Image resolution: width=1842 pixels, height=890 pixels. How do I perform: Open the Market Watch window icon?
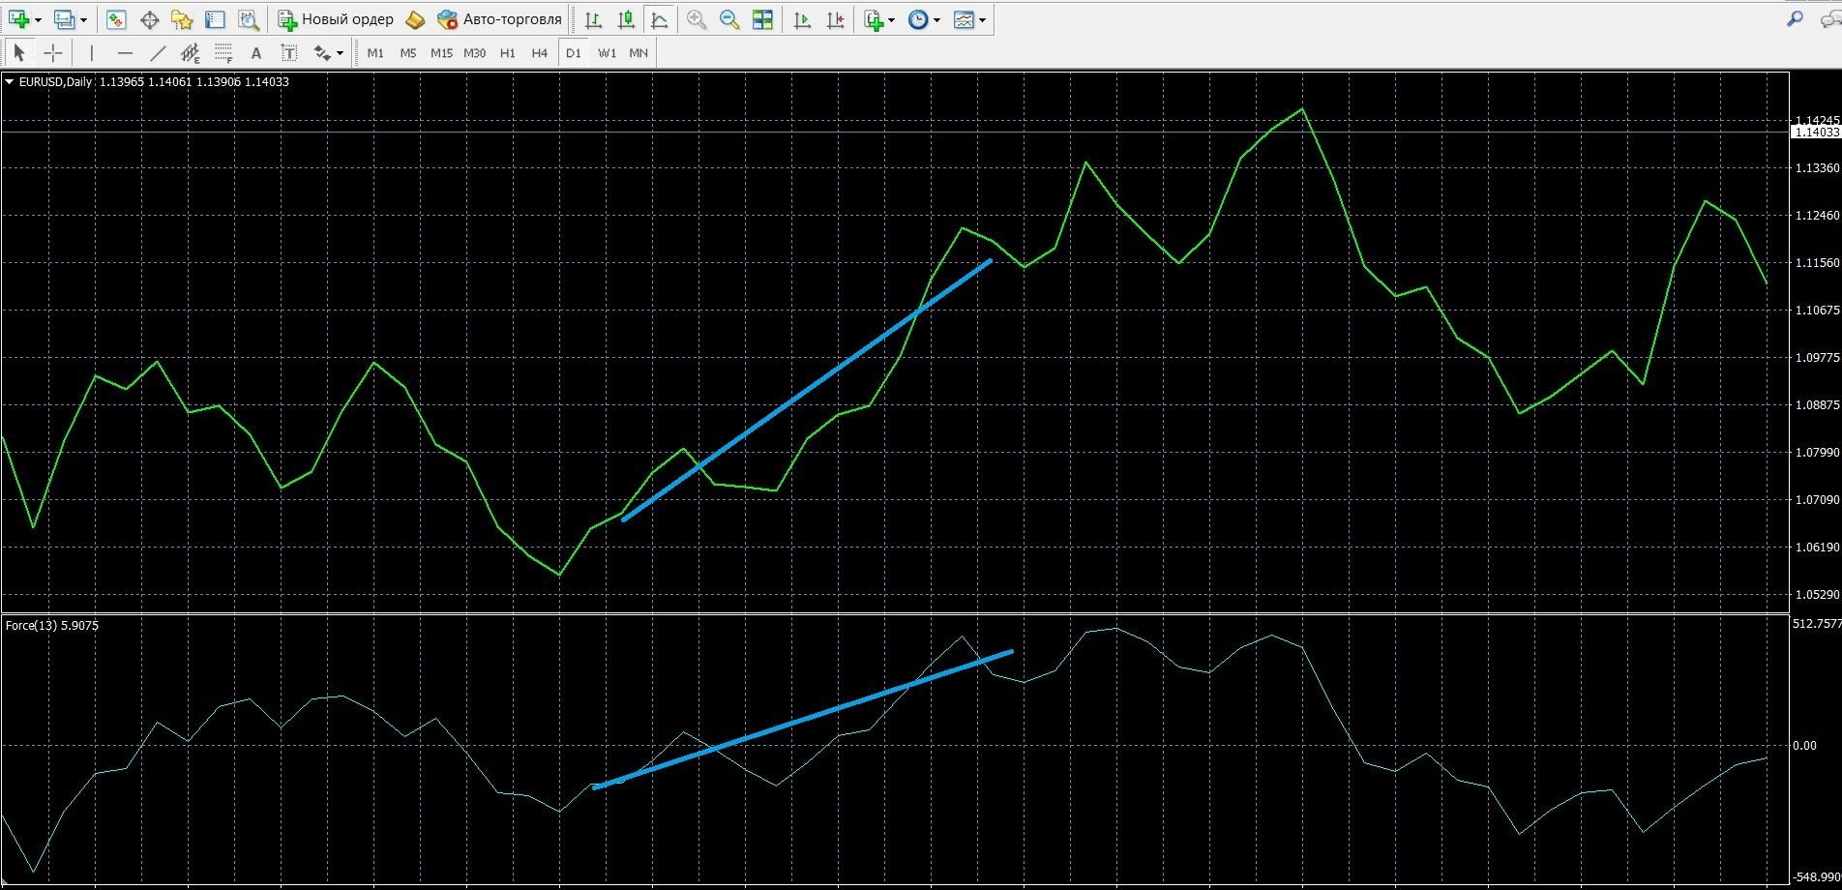(x=116, y=19)
